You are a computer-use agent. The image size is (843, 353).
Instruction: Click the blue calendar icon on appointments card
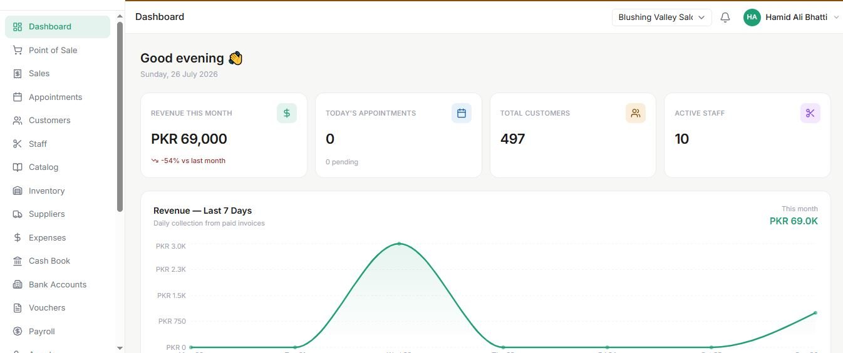click(x=462, y=113)
